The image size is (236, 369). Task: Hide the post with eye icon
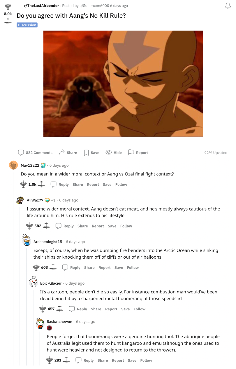tap(114, 153)
